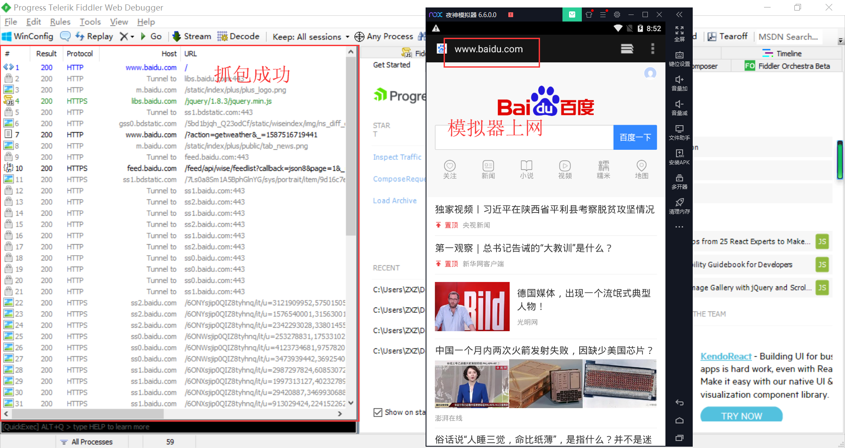Click Nox volume up (音量加)
The image size is (845, 448).
[679, 83]
